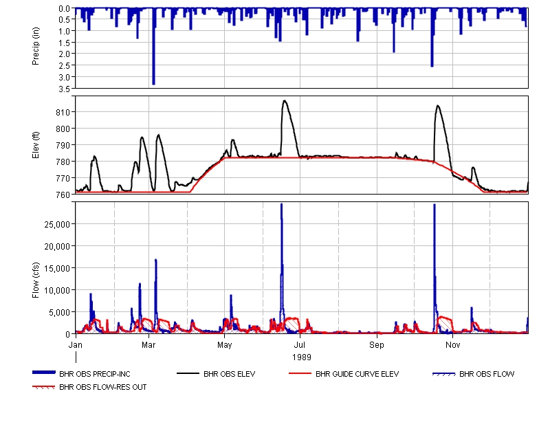Click the tallest June flow spike
The width and height of the screenshot is (550, 431).
click(x=281, y=267)
